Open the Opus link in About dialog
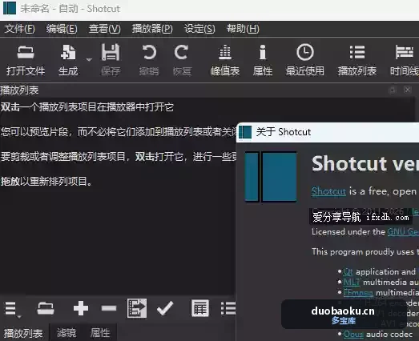This screenshot has width=419, height=341. point(353,335)
